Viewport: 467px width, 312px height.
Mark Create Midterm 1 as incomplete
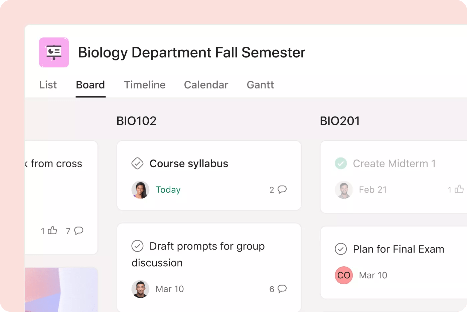point(341,164)
